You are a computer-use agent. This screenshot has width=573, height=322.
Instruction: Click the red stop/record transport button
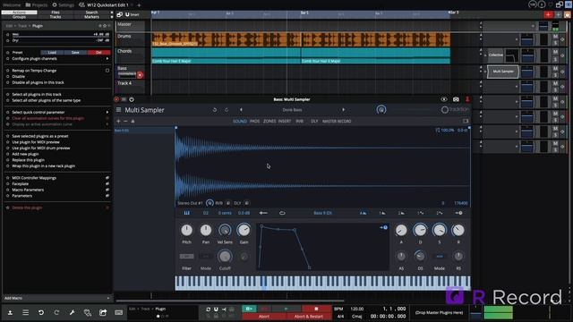(x=316, y=309)
